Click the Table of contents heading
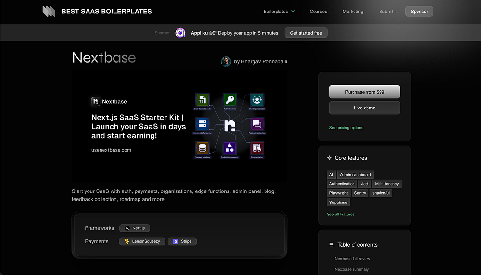This screenshot has width=481, height=275. pos(357,245)
